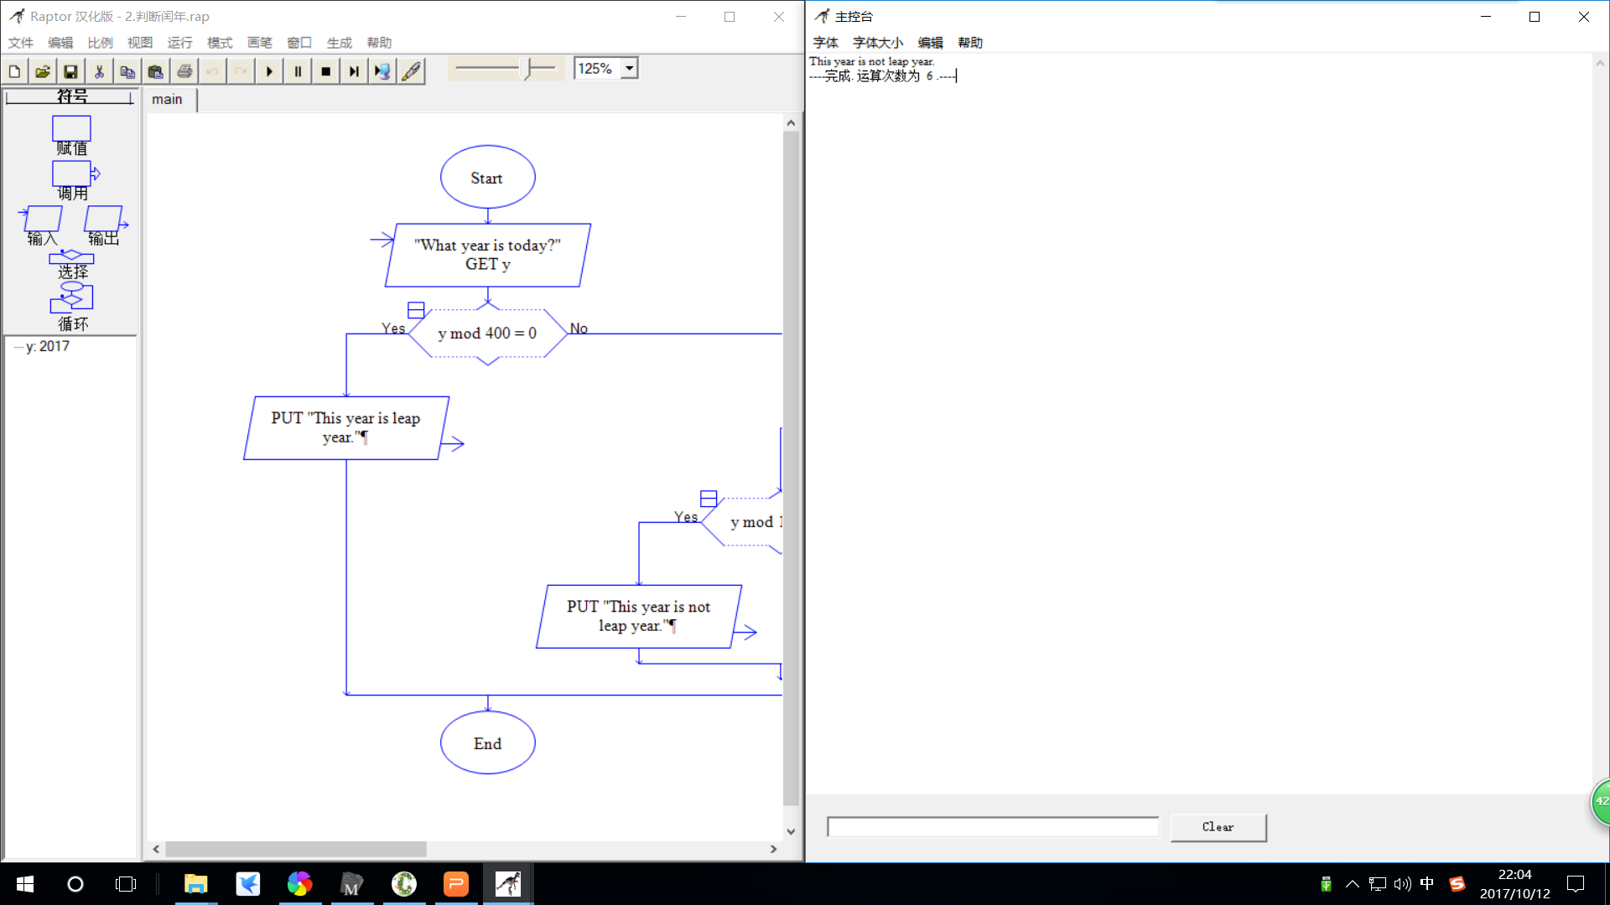Image resolution: width=1610 pixels, height=905 pixels.
Task: Select the loop symbol 循环
Action: (x=72, y=307)
